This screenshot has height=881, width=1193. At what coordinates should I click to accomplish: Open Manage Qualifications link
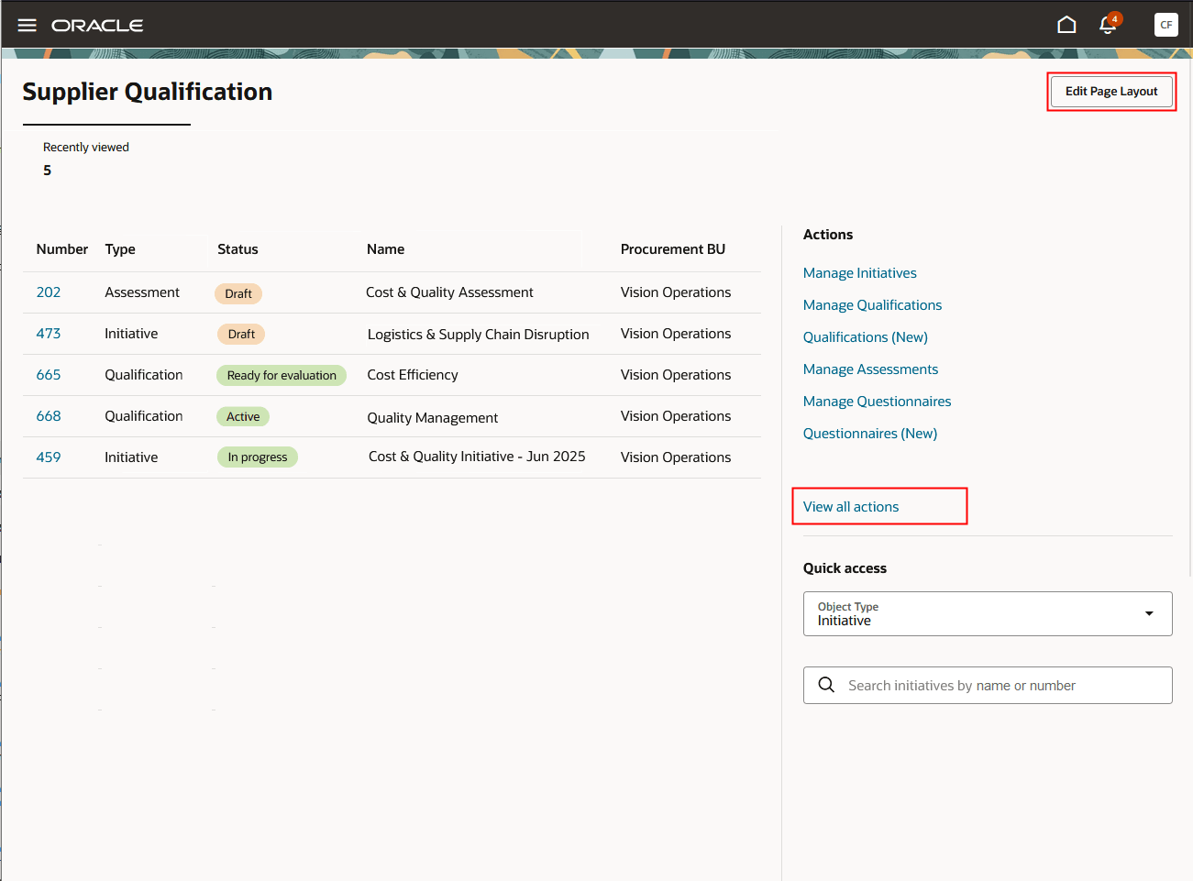[x=872, y=305]
